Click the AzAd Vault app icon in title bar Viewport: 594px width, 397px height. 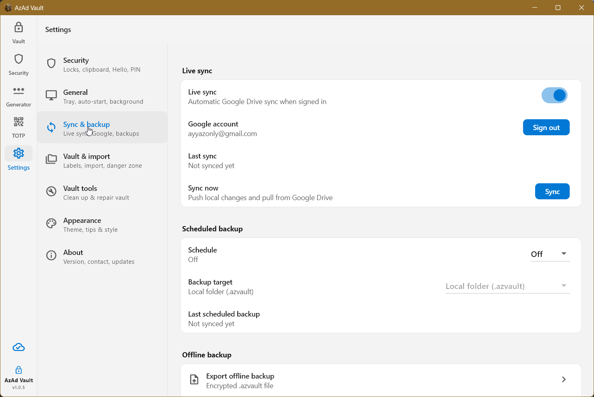coord(8,8)
